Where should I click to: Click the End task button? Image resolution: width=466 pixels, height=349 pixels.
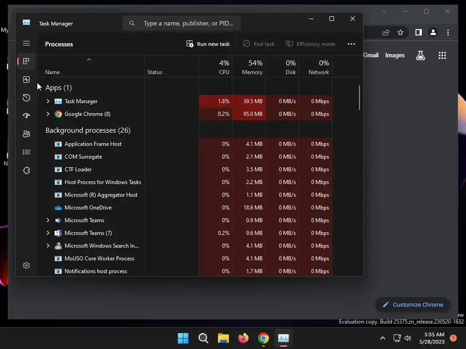pyautogui.click(x=258, y=44)
